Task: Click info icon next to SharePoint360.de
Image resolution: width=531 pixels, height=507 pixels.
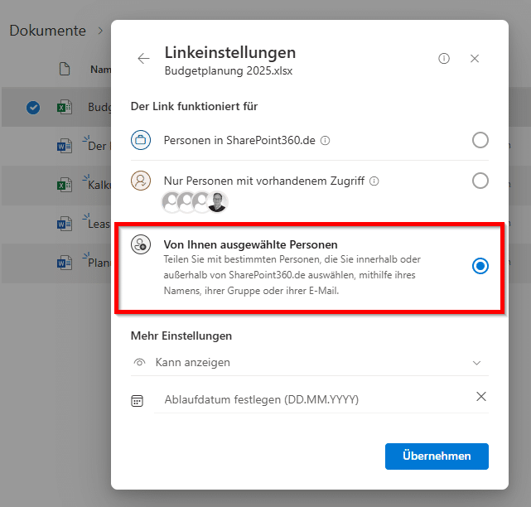Action: click(325, 141)
